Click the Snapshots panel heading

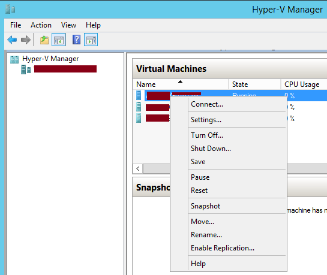tap(153, 188)
